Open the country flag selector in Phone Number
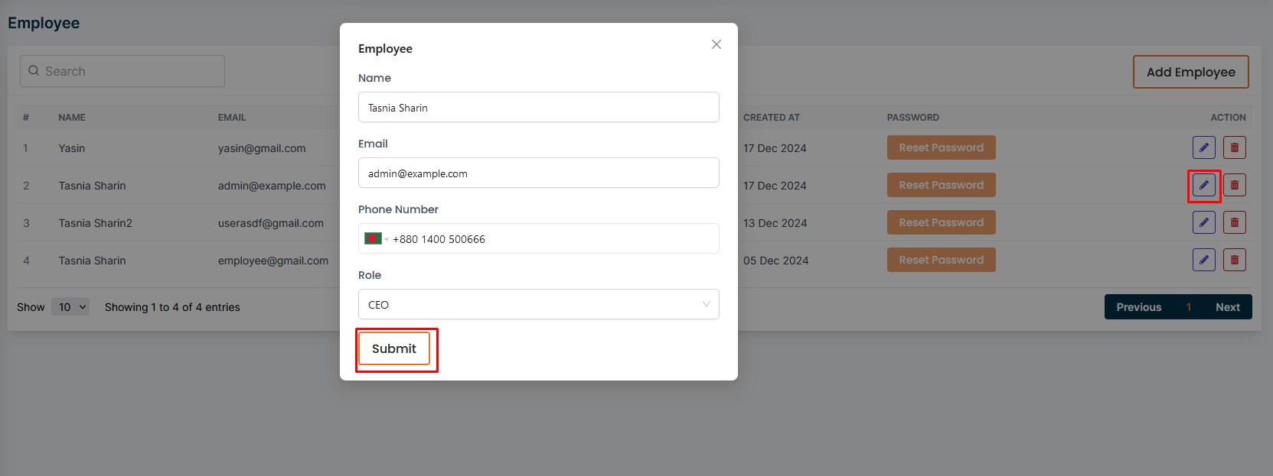Viewport: 1273px width, 476px height. point(376,238)
